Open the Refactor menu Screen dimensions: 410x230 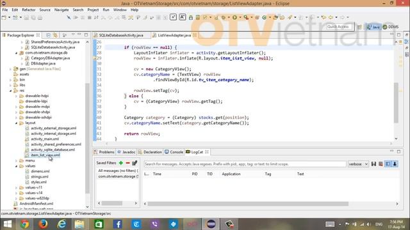point(28,10)
